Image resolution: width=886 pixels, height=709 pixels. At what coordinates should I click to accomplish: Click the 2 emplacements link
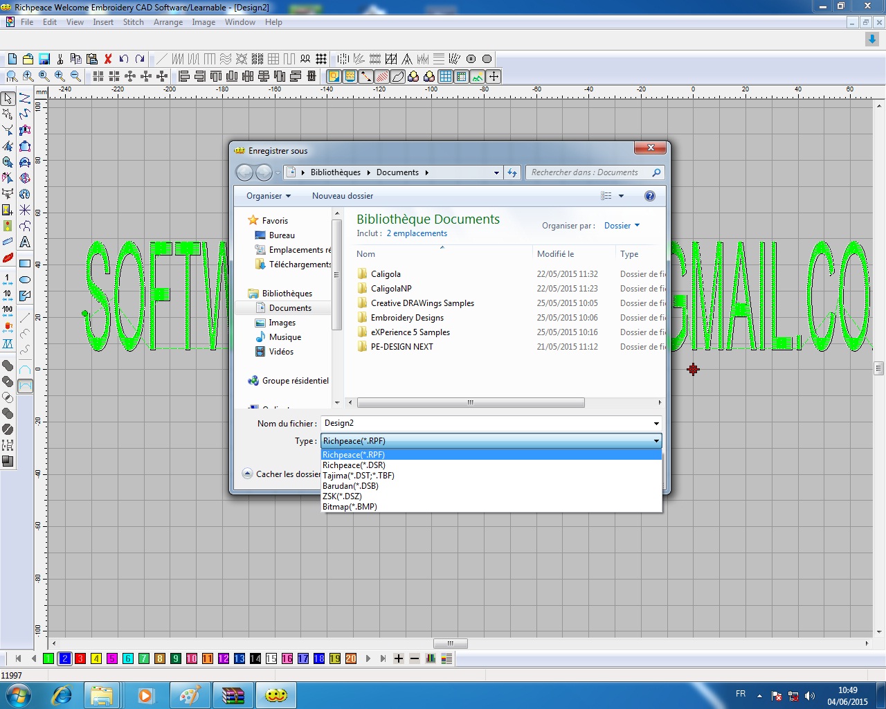tap(417, 233)
